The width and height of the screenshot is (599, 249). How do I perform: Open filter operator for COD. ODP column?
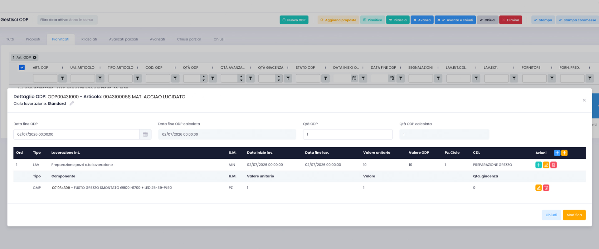175,78
